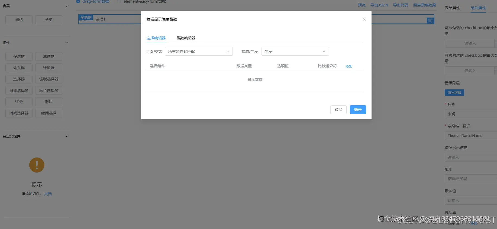
Task: Switch to 选择编辑器 tab
Action: click(156, 38)
